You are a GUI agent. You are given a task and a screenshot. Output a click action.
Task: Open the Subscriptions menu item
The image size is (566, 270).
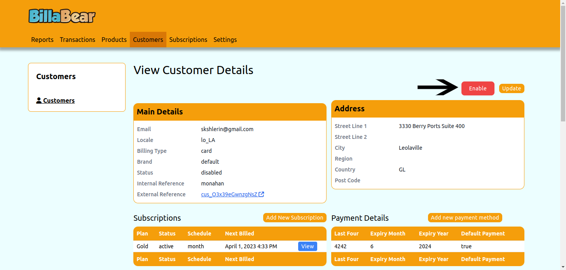188,40
